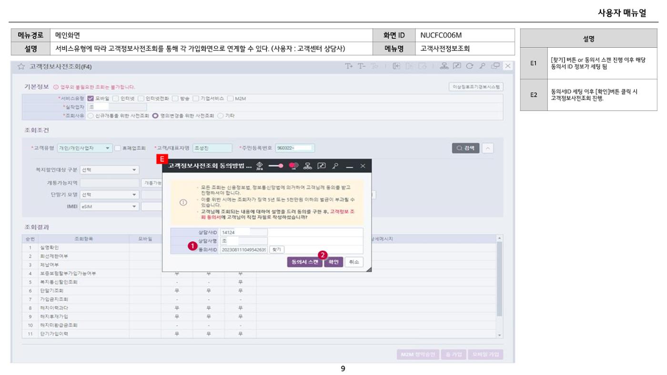This screenshot has height=375, width=667.
Task: Check the M2M service type checkbox
Action: click(x=230, y=99)
